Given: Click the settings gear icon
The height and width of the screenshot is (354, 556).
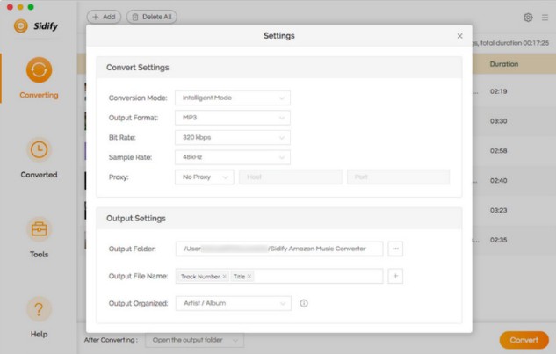Looking at the screenshot, I should [x=528, y=17].
